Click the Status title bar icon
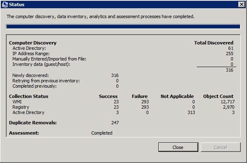 pyautogui.click(x=5, y=5)
